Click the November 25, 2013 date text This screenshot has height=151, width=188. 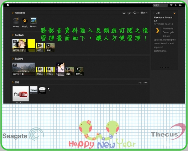[x=163, y=24]
